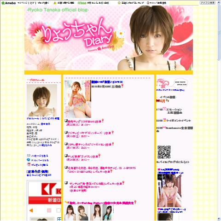
Task: Click TV icon beside フジテレビ entry
Action: click(66, 132)
